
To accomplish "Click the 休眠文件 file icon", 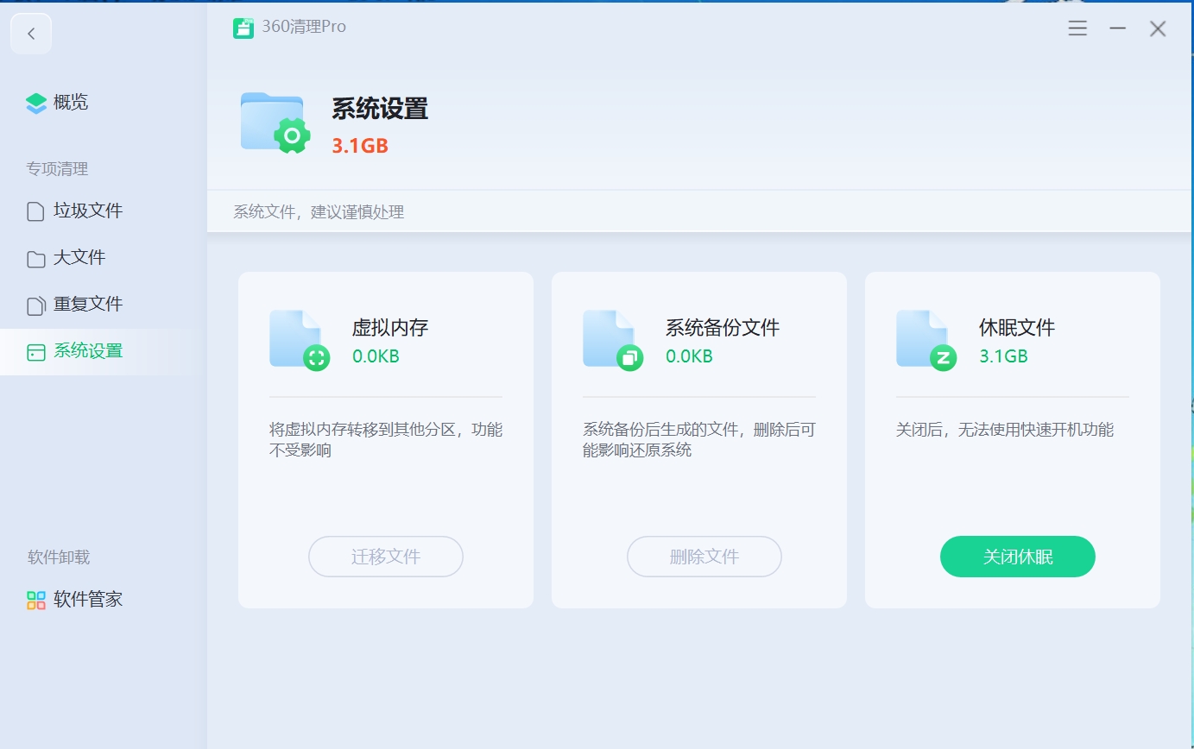I will (926, 340).
